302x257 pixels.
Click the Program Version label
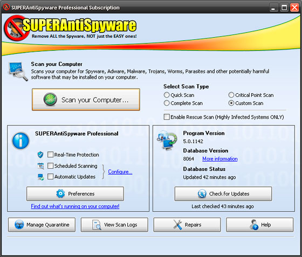coord(204,133)
